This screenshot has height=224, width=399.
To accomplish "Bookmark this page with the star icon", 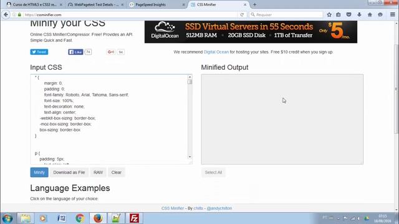I will point(329,15).
